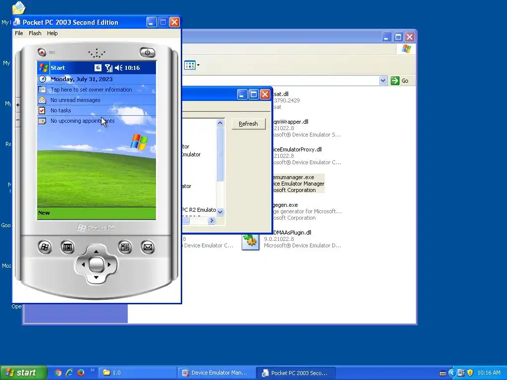Click the D-pad down arrow
The width and height of the screenshot is (507, 380).
pos(96,278)
